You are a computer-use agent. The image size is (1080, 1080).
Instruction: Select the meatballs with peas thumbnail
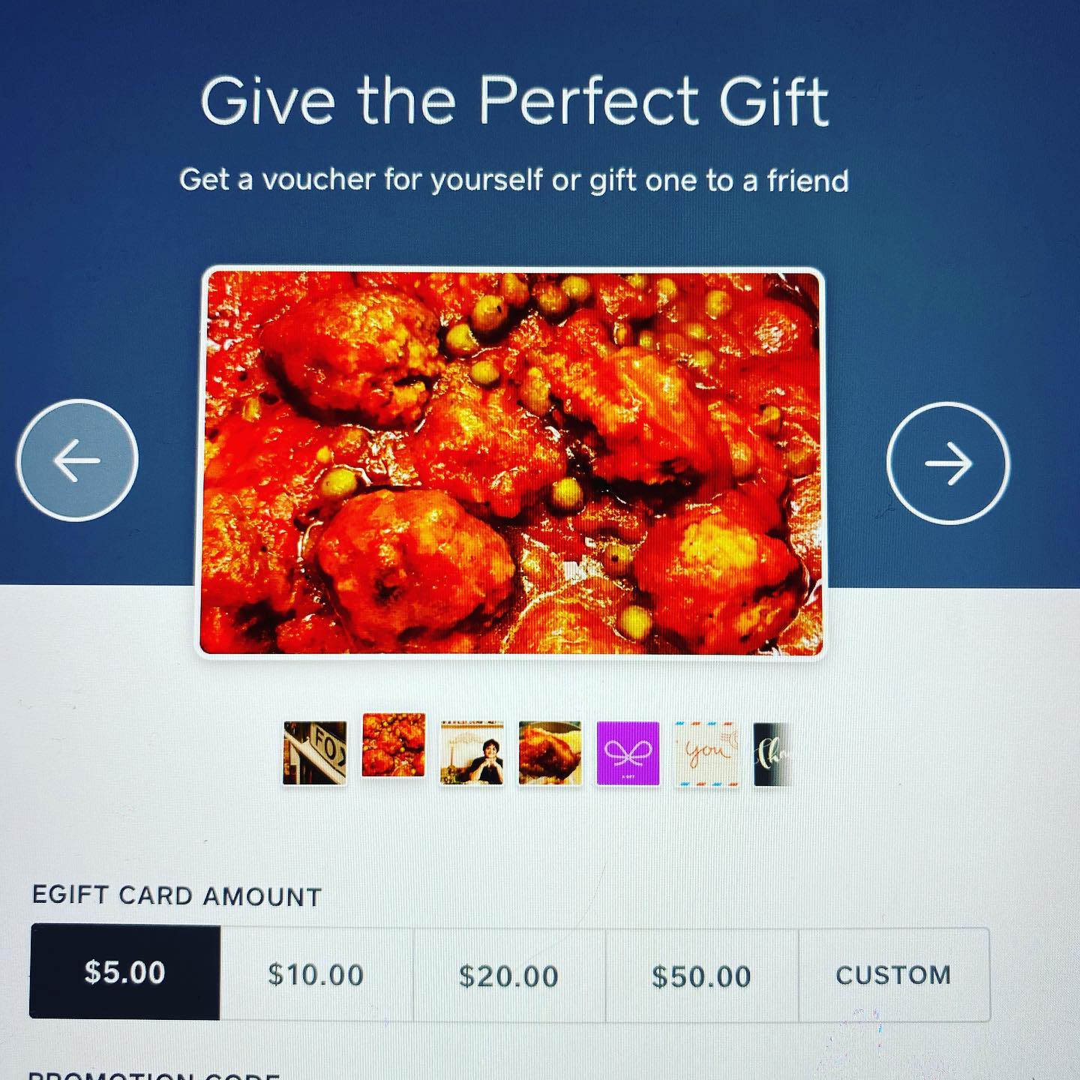[394, 745]
